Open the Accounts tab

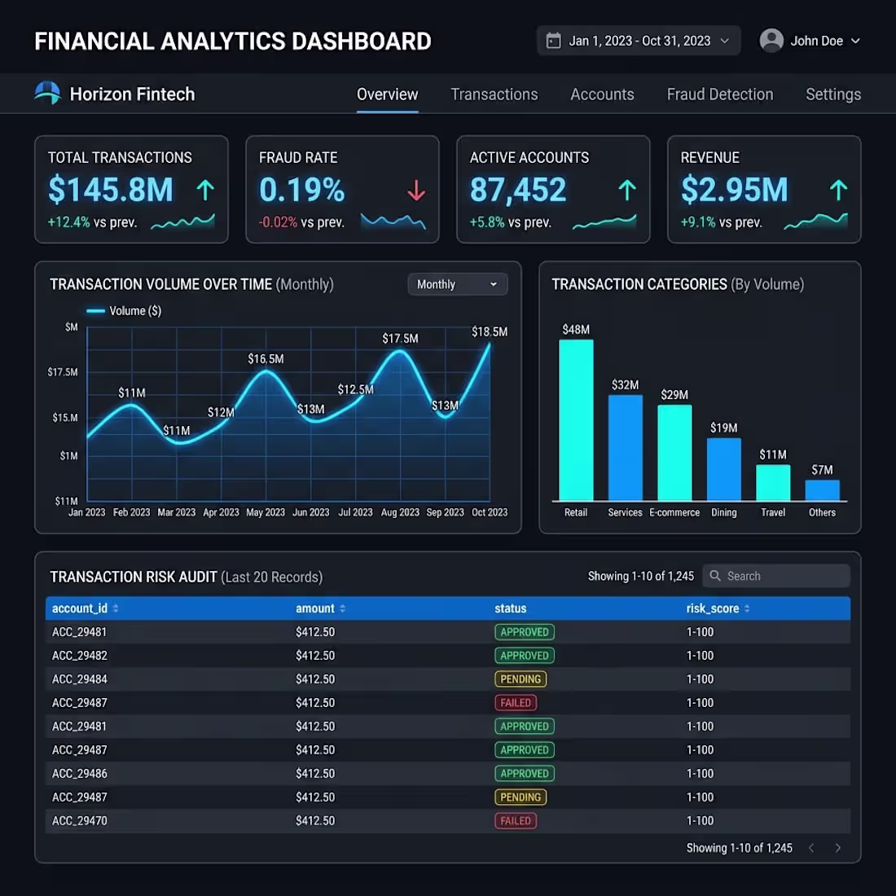pyautogui.click(x=602, y=94)
